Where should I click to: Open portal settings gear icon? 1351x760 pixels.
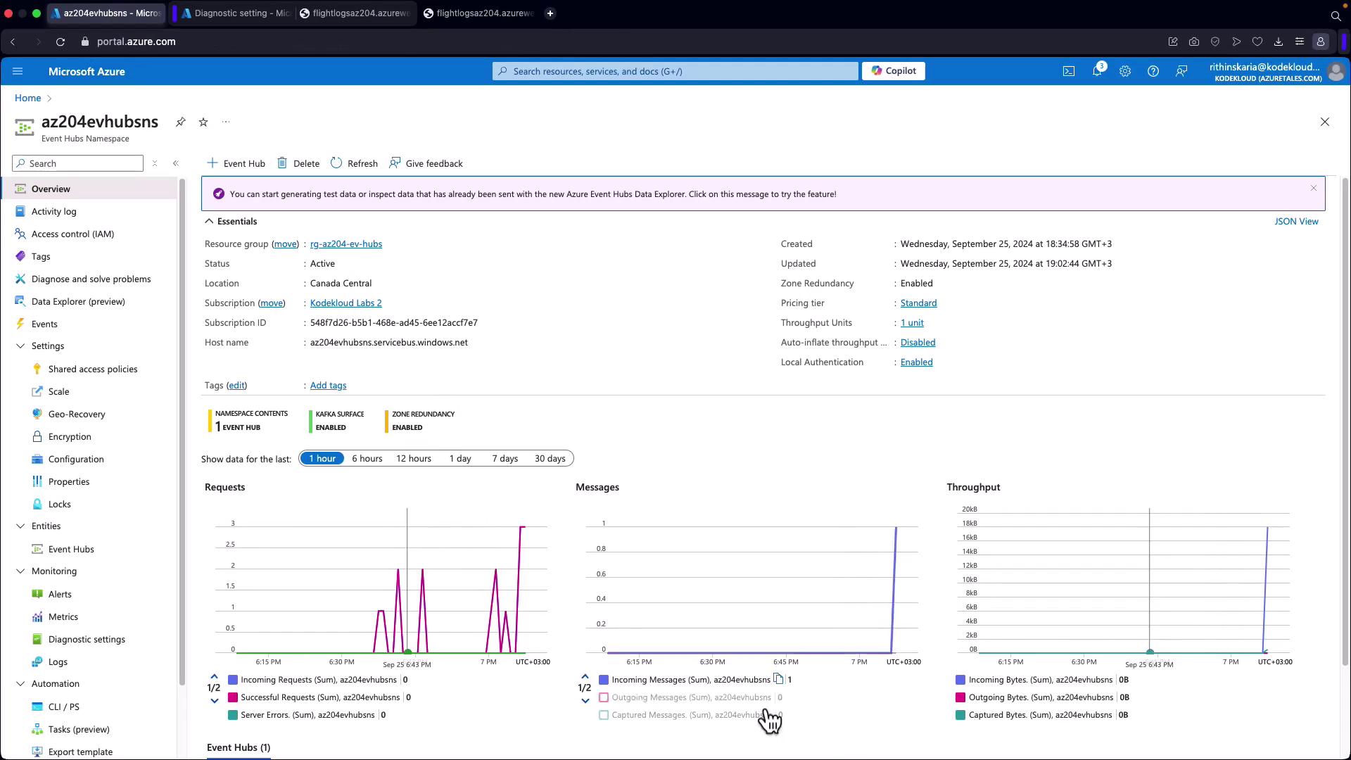tap(1124, 71)
